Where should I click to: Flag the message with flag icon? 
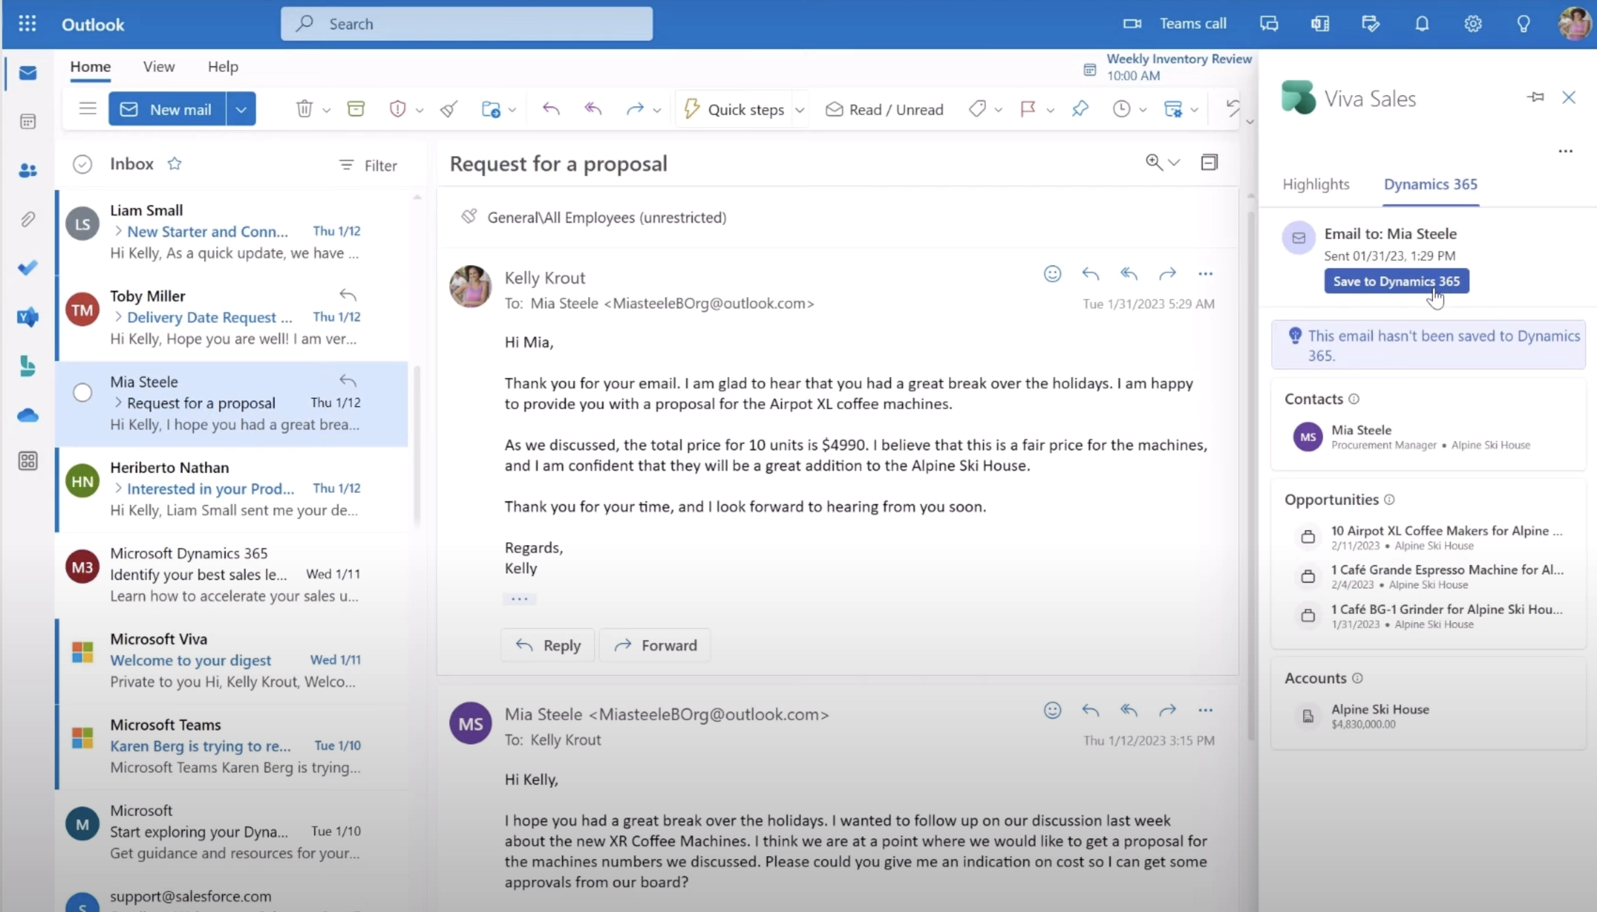coord(1028,109)
